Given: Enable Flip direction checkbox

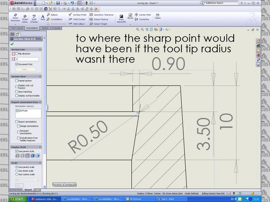Looking at the screenshot, I should click(17, 54).
